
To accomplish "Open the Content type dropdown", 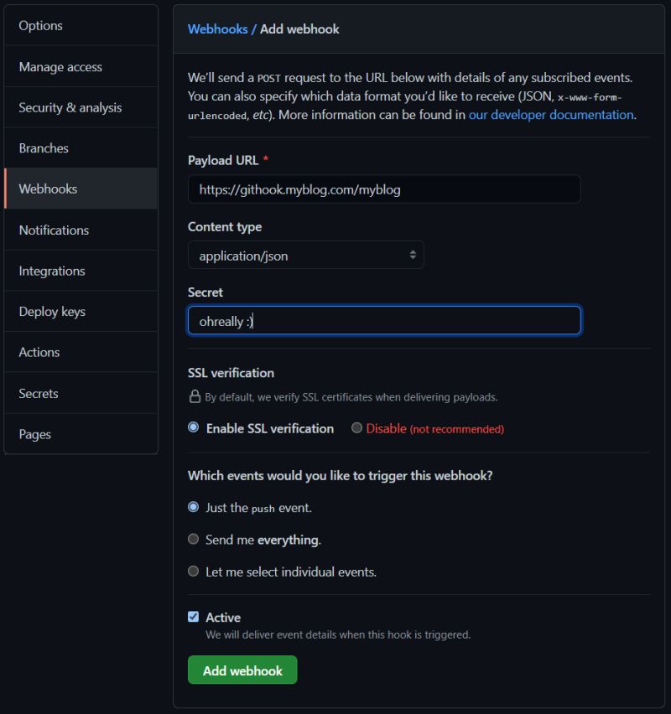I will (305, 254).
